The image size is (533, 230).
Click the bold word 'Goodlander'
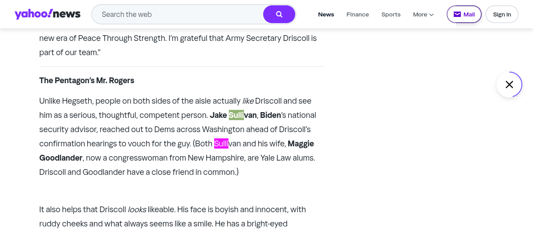point(61,158)
